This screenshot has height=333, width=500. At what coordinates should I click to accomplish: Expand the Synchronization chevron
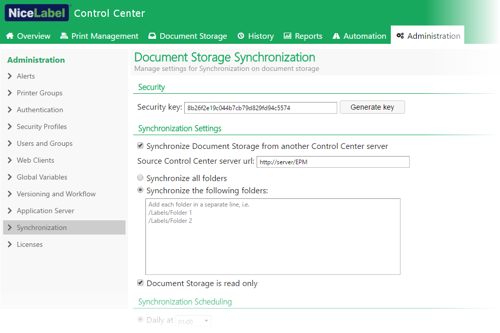click(x=10, y=227)
